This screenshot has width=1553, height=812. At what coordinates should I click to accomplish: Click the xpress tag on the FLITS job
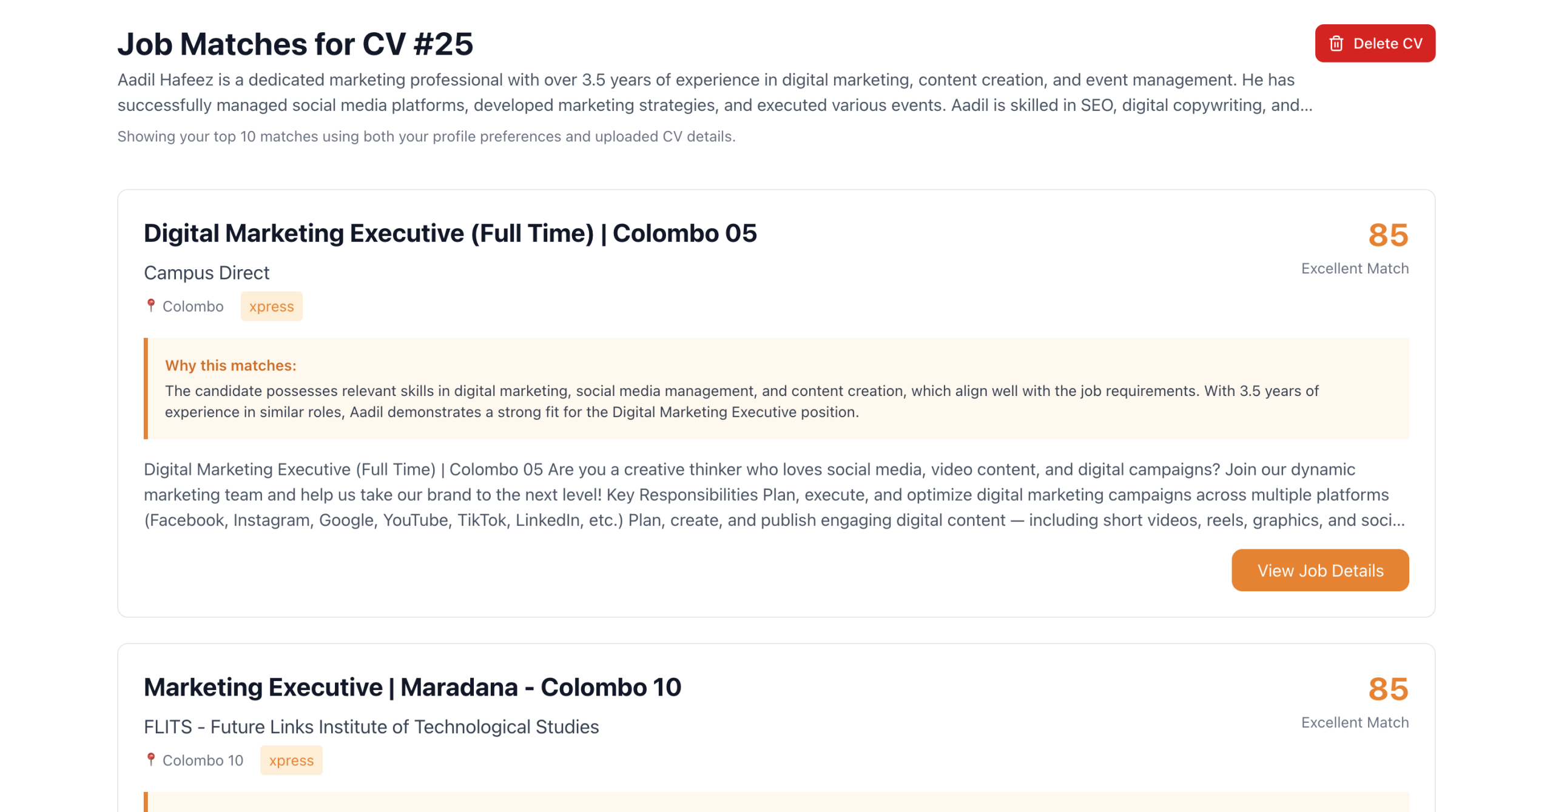click(291, 760)
